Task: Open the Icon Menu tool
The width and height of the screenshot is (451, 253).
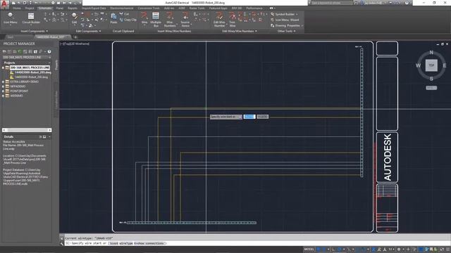Action: 11,18
